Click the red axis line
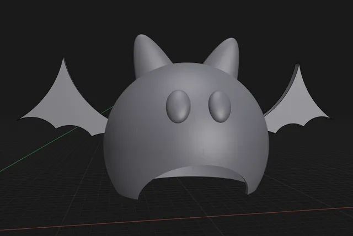353x236 pixels. (x=176, y=218)
